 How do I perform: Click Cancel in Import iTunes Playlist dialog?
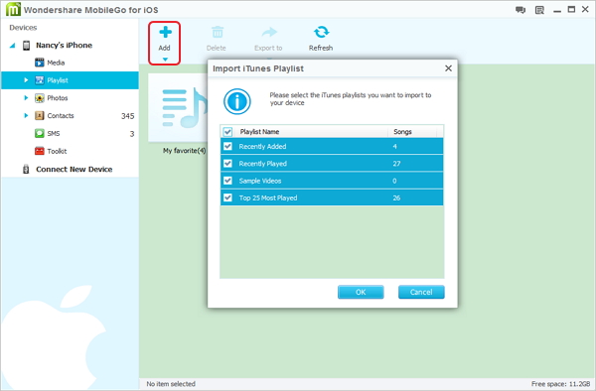click(x=421, y=292)
